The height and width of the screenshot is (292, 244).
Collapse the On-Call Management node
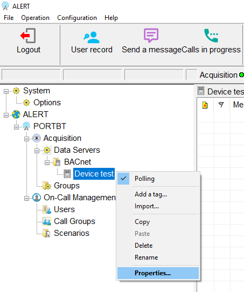(x=26, y=198)
